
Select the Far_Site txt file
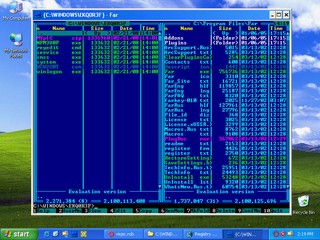225,81
